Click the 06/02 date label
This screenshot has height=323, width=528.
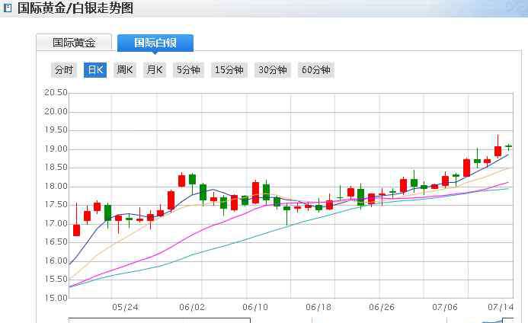point(192,307)
